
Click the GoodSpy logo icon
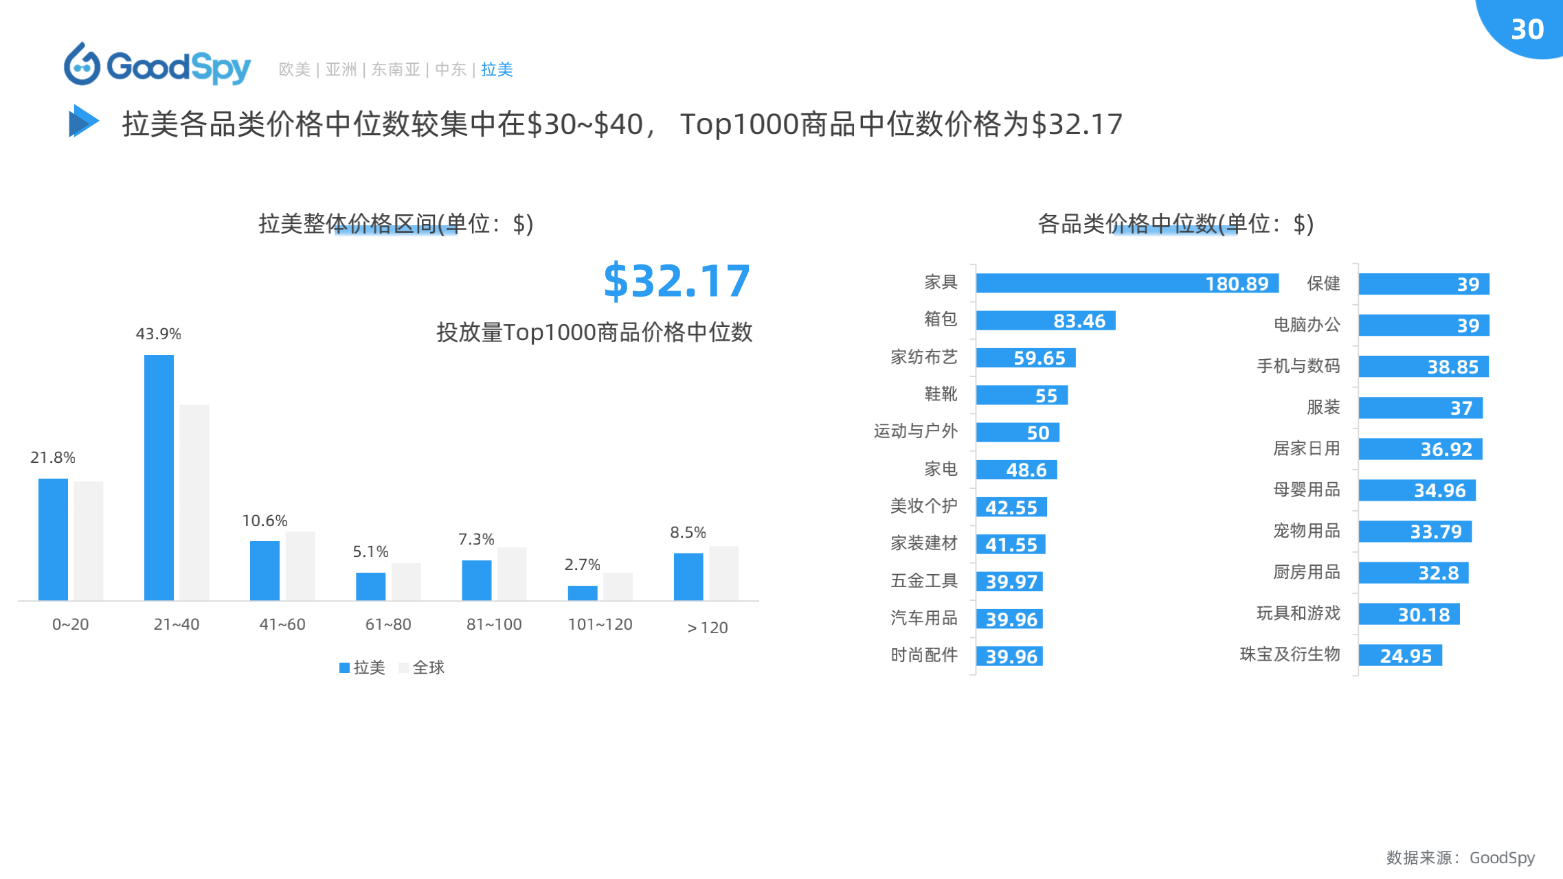click(83, 65)
